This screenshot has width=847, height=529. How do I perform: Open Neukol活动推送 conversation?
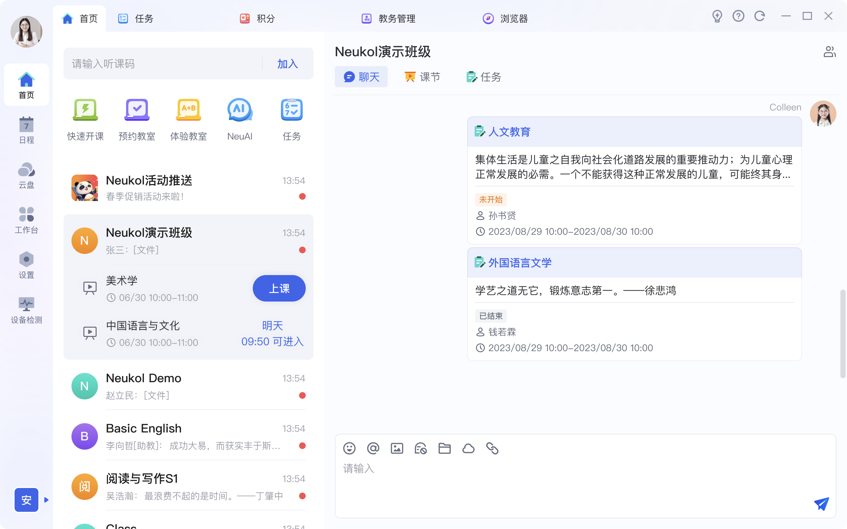tap(188, 188)
